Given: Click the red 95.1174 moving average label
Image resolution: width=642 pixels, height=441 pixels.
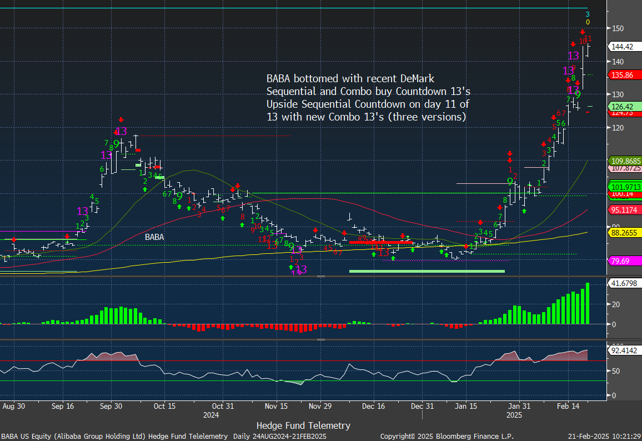Looking at the screenshot, I should point(625,210).
